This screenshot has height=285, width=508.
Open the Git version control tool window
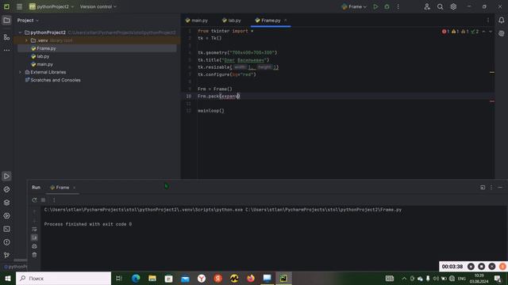pos(6,255)
